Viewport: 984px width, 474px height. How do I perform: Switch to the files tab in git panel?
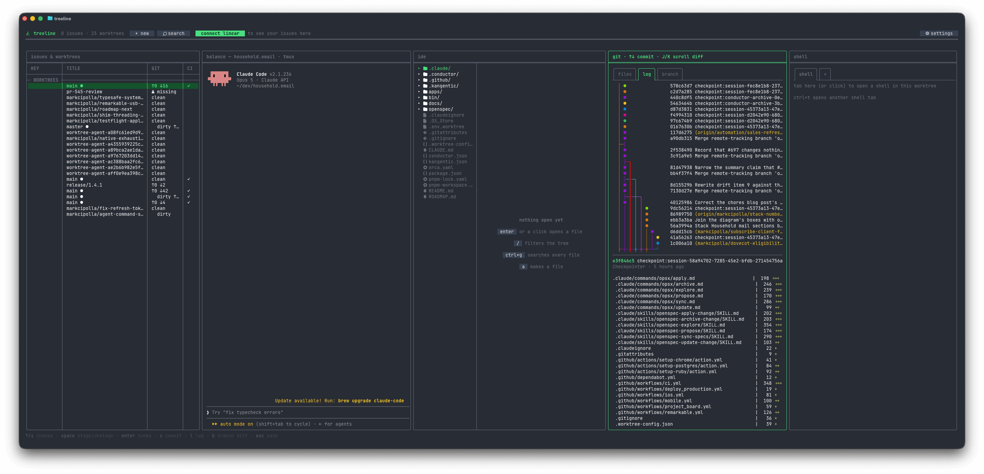625,74
